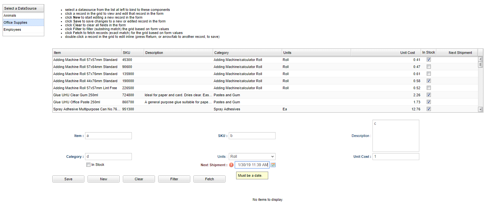
Task: Sort grid by Unit Cost column header
Action: (x=386, y=53)
